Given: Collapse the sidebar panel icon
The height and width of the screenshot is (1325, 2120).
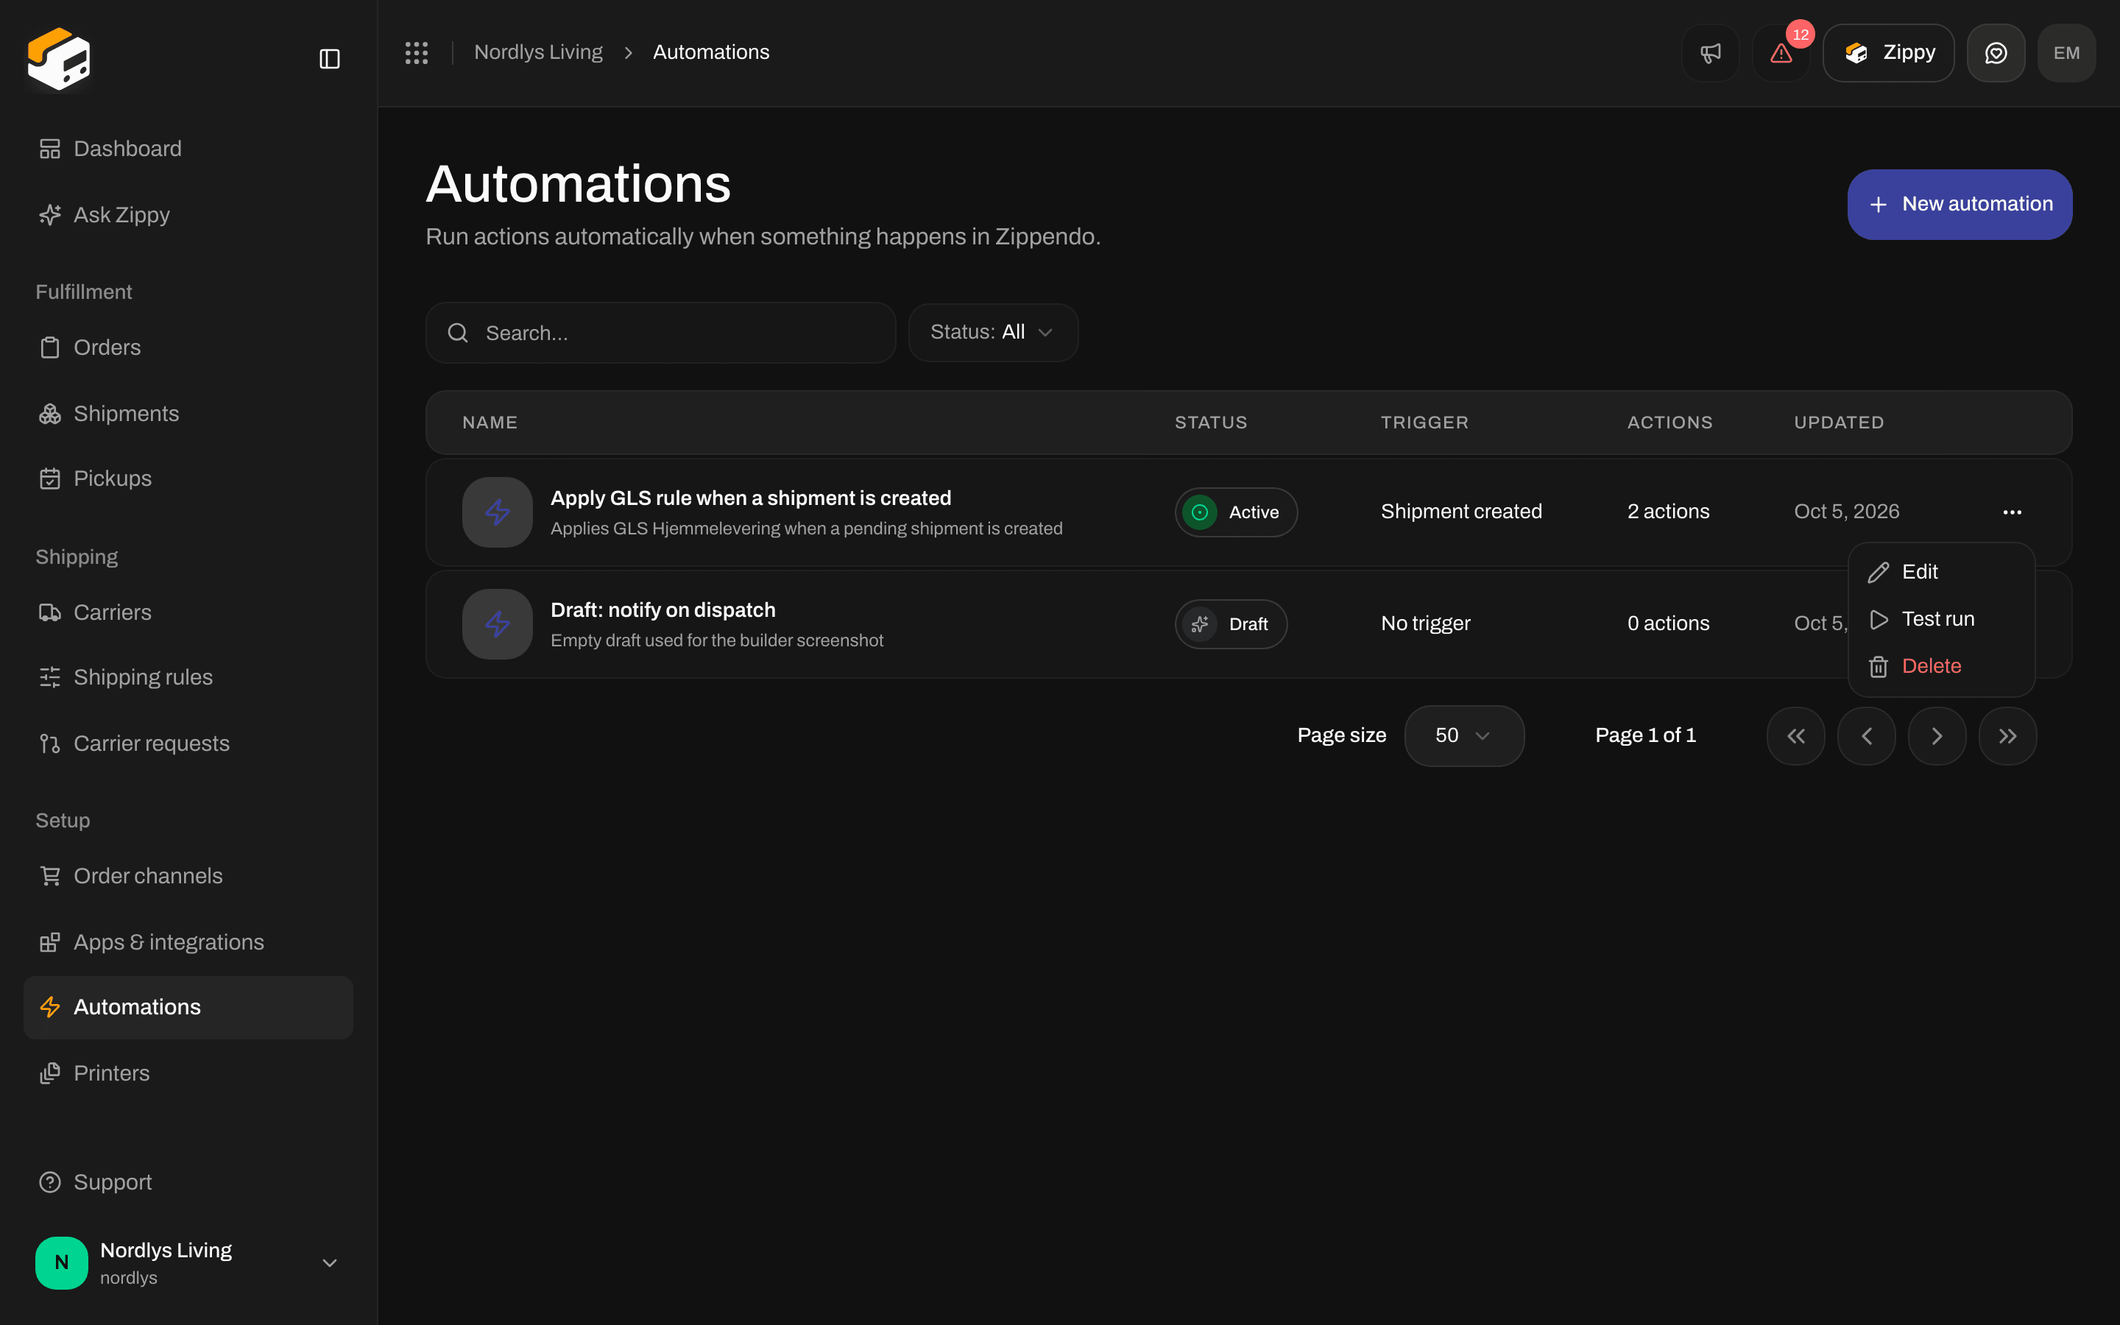Looking at the screenshot, I should click(x=329, y=59).
